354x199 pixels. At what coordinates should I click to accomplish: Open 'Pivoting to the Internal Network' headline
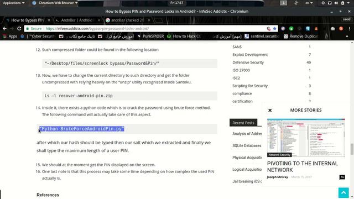(303, 166)
